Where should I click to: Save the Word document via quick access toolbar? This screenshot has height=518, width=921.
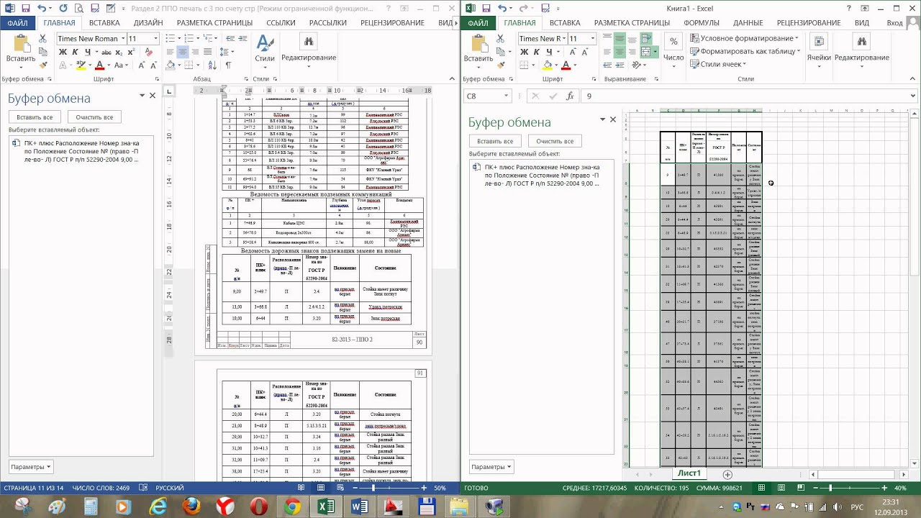coord(26,9)
